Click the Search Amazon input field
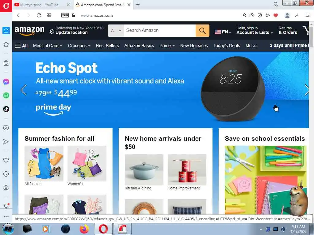314x235 pixels. click(x=159, y=31)
